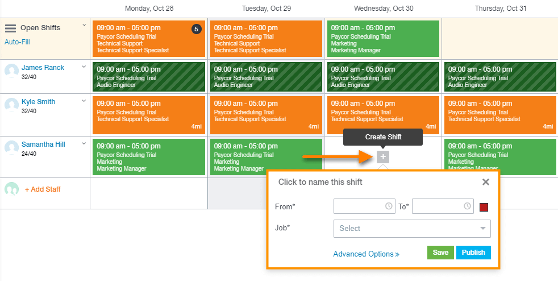Click the badge showing 5 open shifts
This screenshot has width=558, height=281.
pyautogui.click(x=197, y=29)
